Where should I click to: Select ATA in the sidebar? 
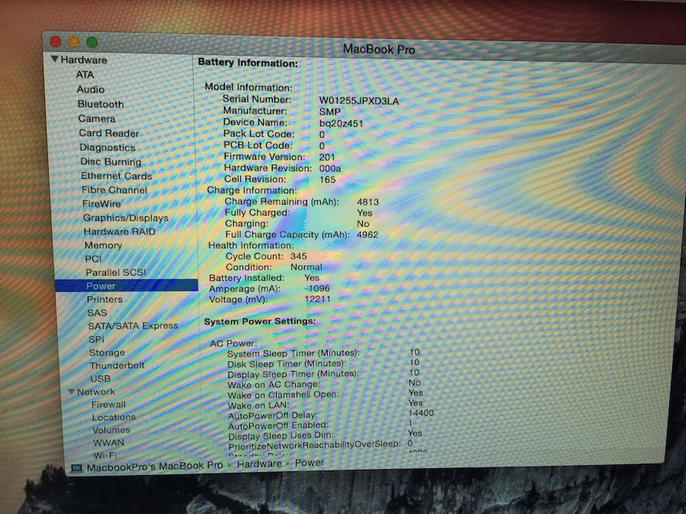[85, 75]
